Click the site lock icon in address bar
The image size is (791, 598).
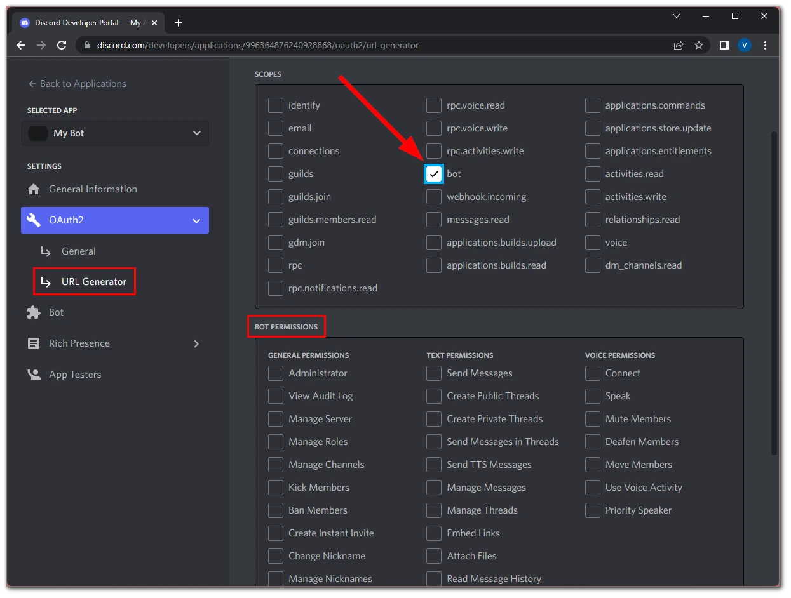click(87, 45)
